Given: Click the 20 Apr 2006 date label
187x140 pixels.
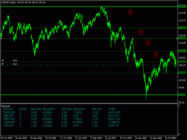Looking at the screenshot, I should coord(36,138).
